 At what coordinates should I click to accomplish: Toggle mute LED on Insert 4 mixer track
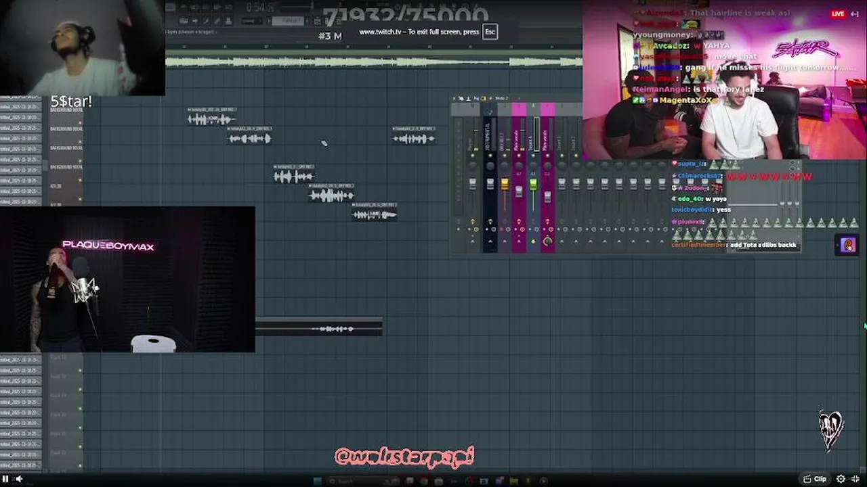coord(533,156)
